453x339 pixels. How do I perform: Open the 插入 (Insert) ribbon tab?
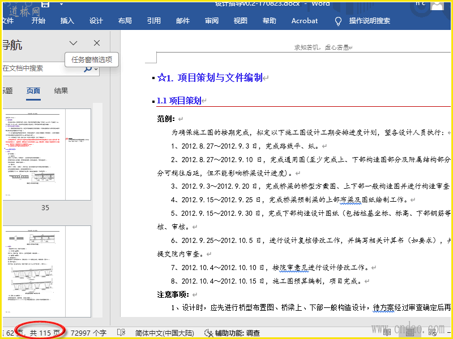tap(67, 21)
